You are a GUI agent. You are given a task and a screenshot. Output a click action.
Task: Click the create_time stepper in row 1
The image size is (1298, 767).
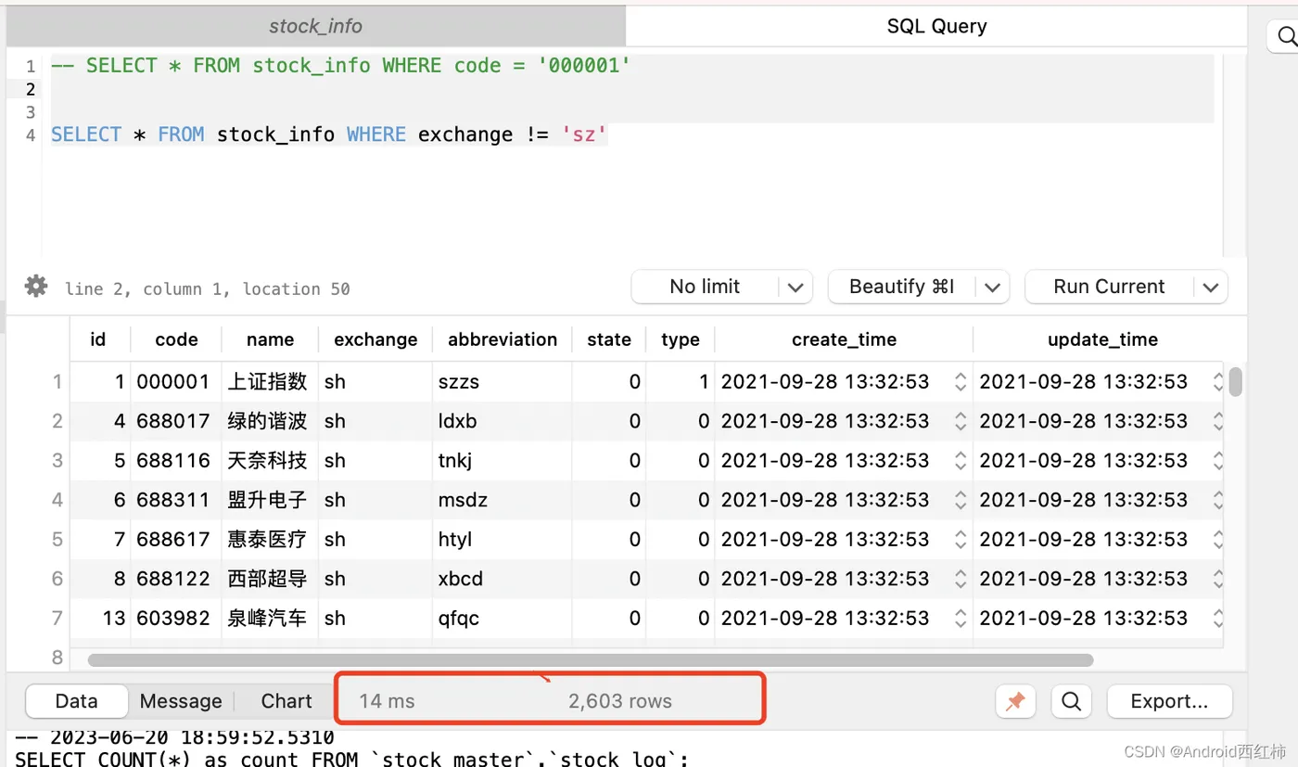coord(961,381)
